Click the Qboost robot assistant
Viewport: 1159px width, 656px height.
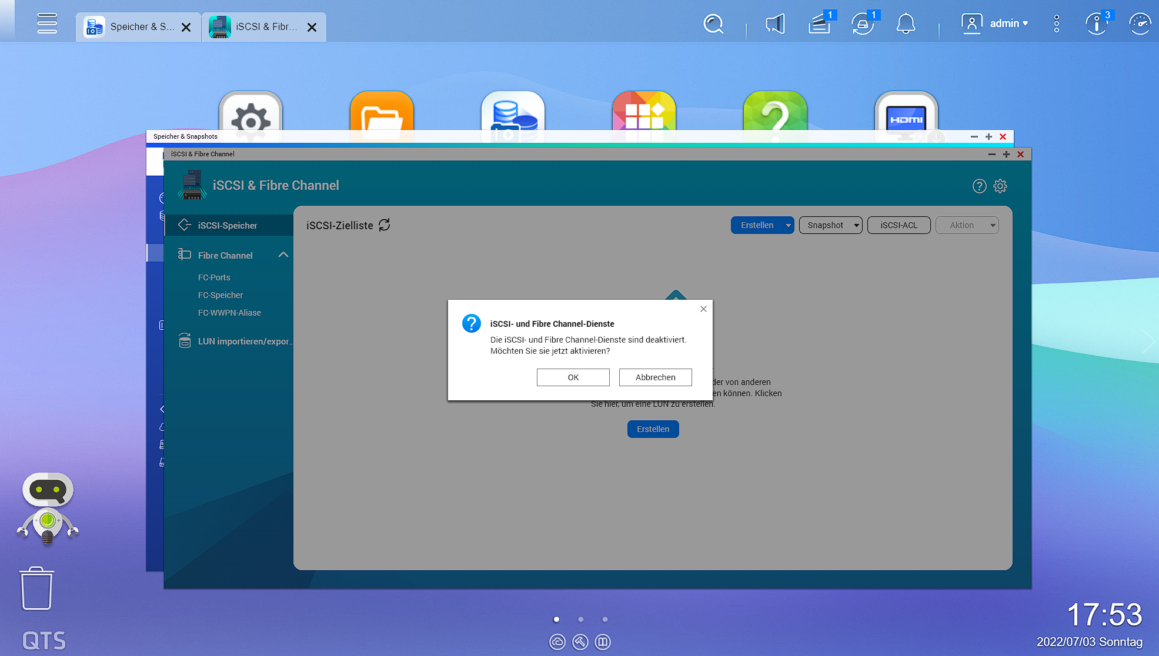[x=48, y=508]
